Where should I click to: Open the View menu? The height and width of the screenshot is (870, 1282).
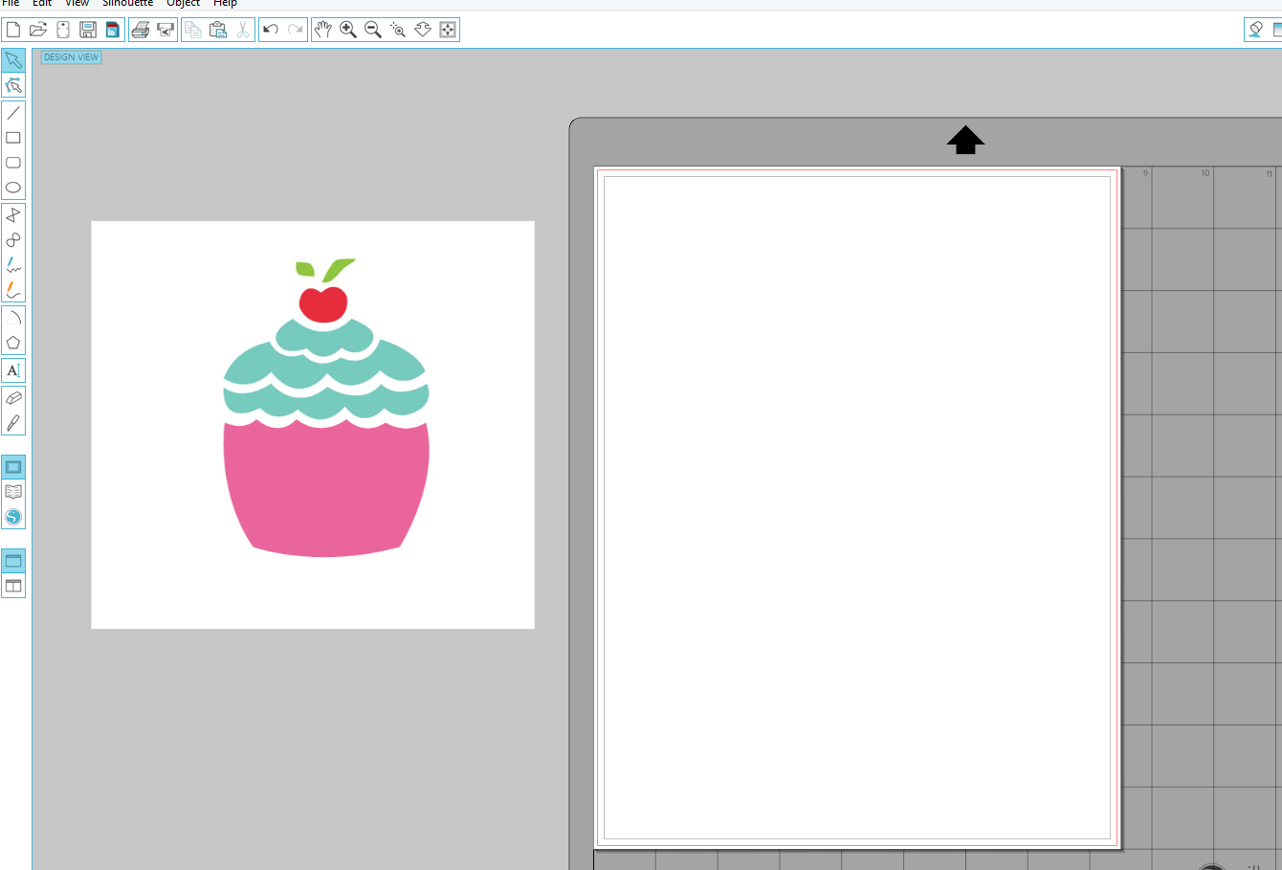point(77,3)
